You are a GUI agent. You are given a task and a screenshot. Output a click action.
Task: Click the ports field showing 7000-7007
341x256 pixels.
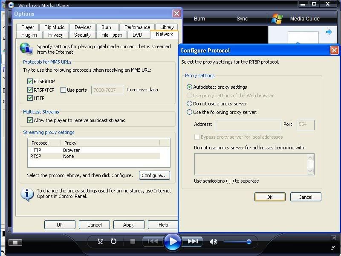click(107, 90)
